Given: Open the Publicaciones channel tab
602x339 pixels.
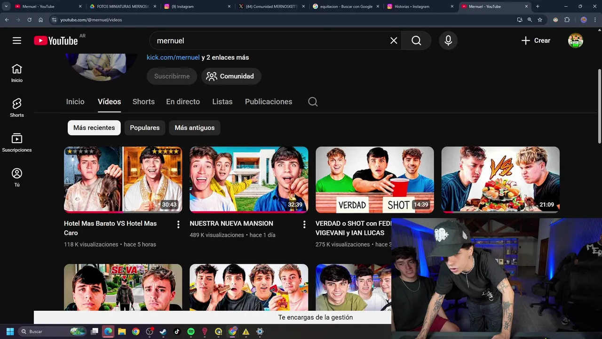Looking at the screenshot, I should (269, 102).
